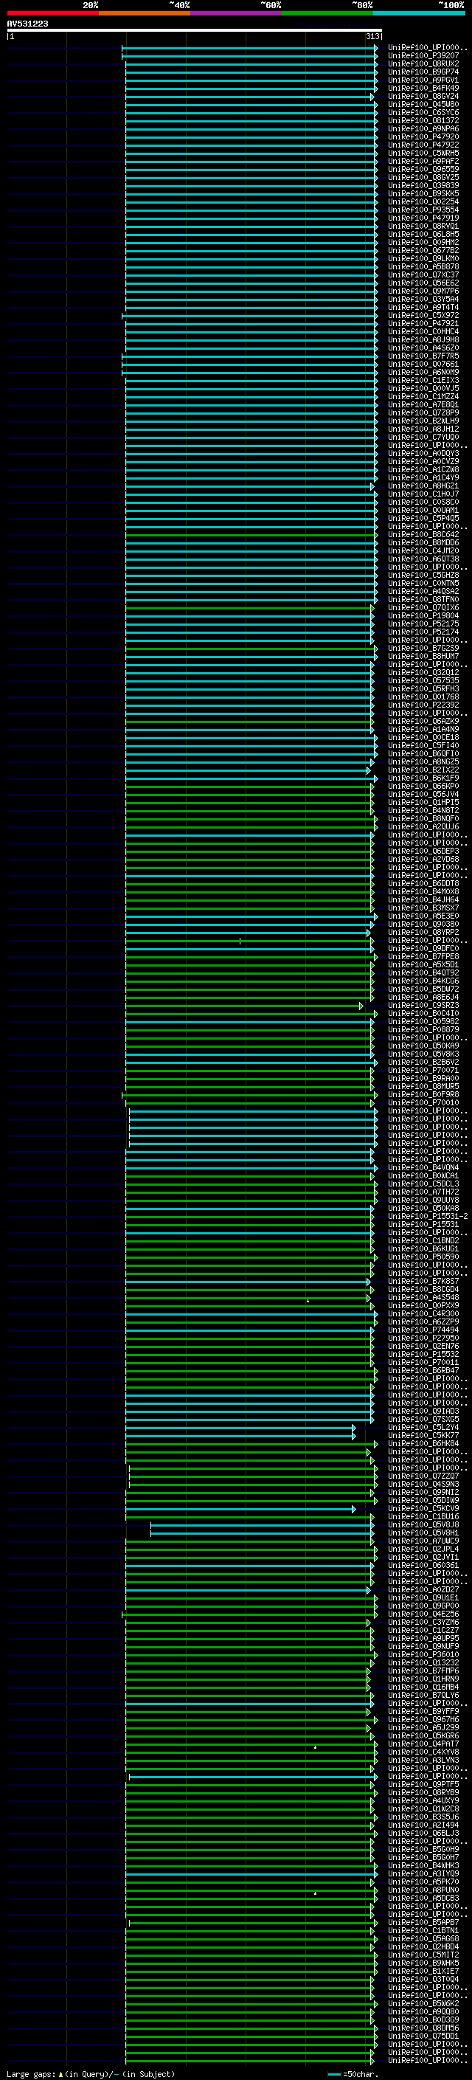Select the UniRef100_Q07661 label
Screen dimensions: 472x2080
click(x=423, y=364)
